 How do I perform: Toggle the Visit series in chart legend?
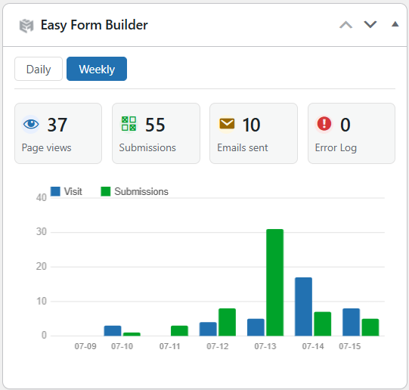(x=67, y=192)
